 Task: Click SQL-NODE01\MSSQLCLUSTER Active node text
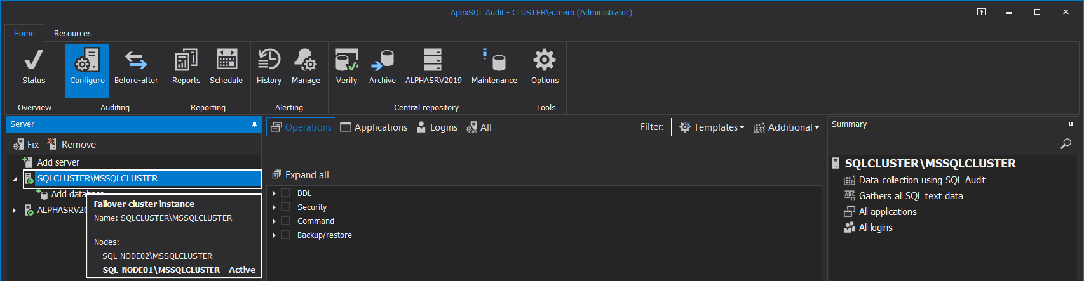179,270
